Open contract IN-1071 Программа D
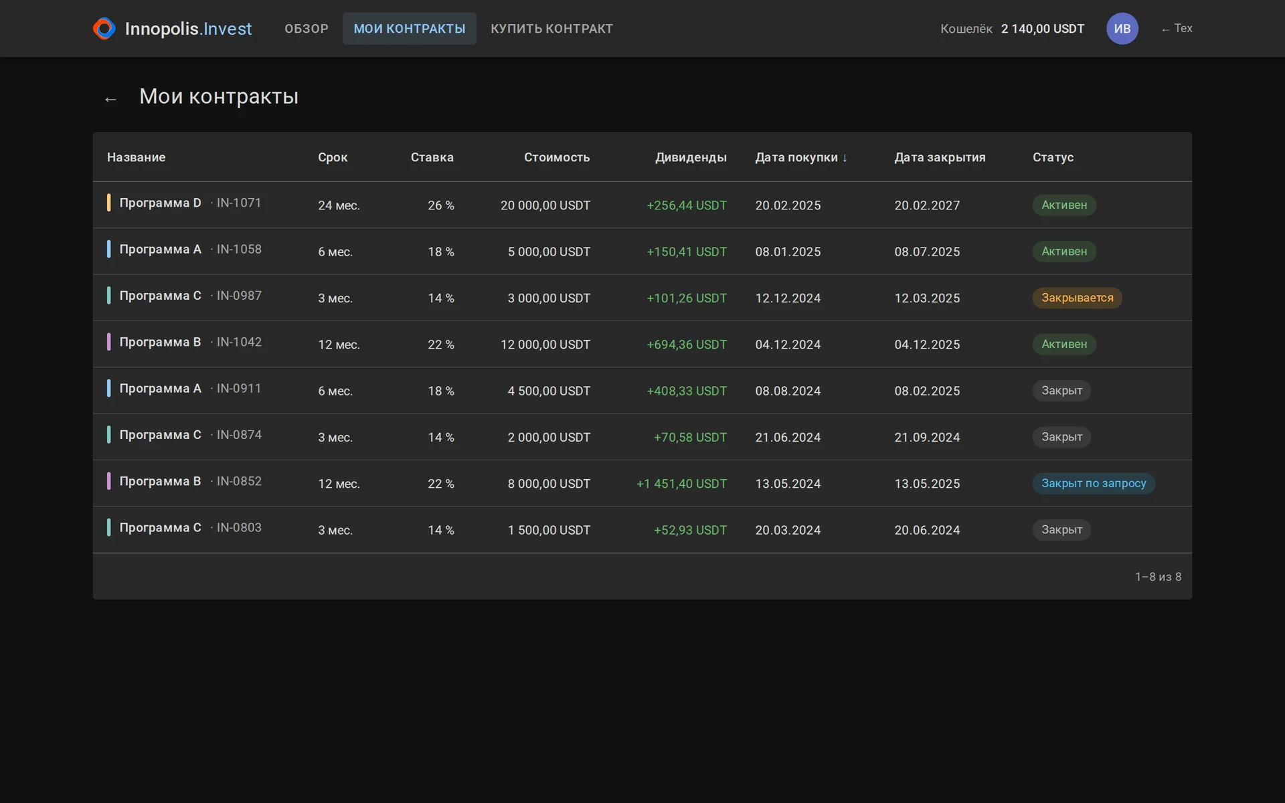This screenshot has width=1285, height=803. 642,205
